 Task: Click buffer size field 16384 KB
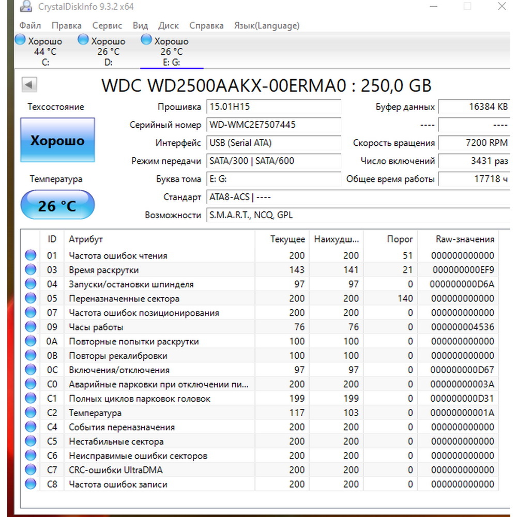coord(475,107)
